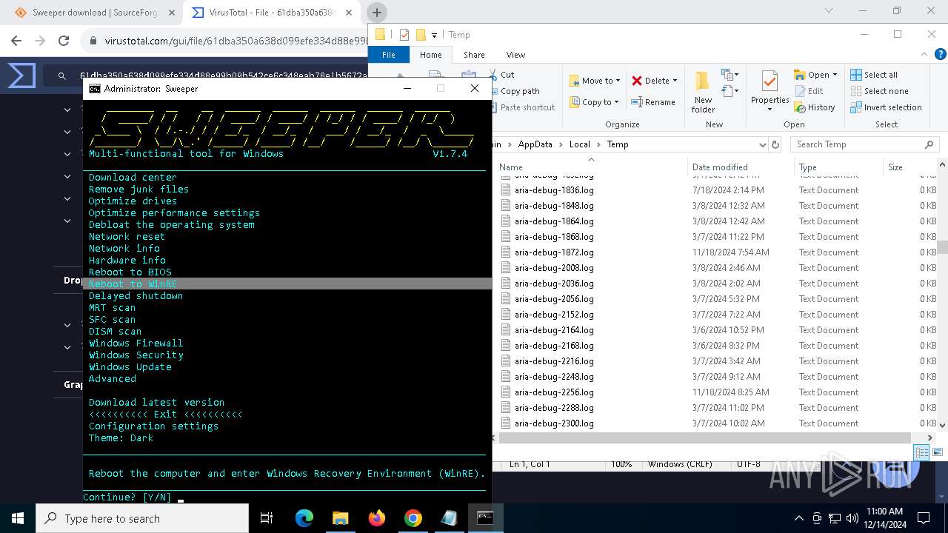
Task: Switch to Sweeper download SourceForge tab
Action: (x=90, y=13)
